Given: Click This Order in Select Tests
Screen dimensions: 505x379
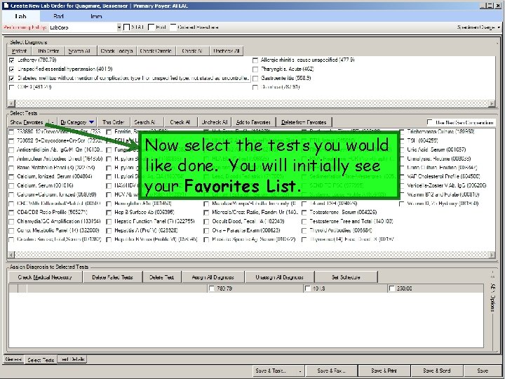Looking at the screenshot, I should tap(113, 122).
